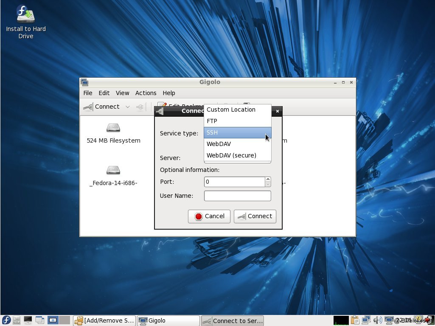Click the show desktop windows panel icon
This screenshot has height=326, width=435.
click(x=39, y=320)
